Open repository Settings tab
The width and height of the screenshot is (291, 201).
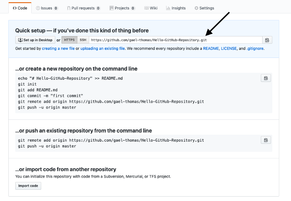coord(204,8)
